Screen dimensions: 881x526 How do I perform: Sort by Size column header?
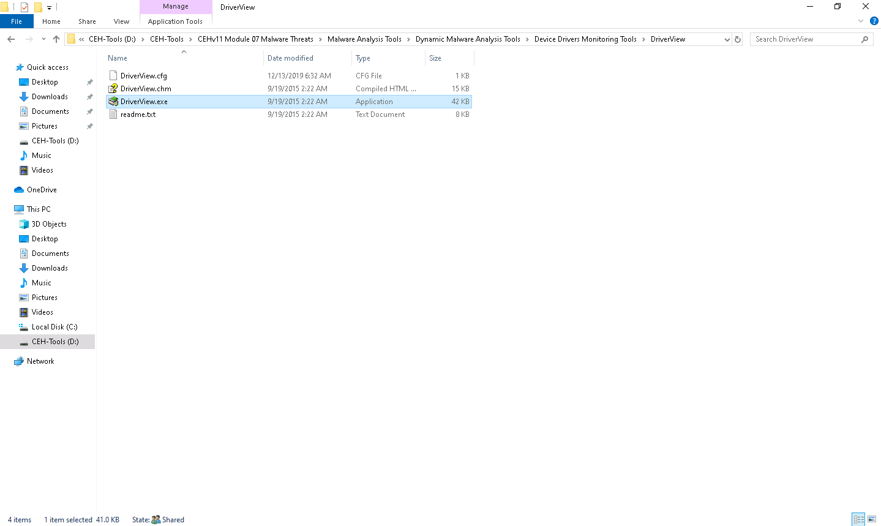click(x=435, y=58)
